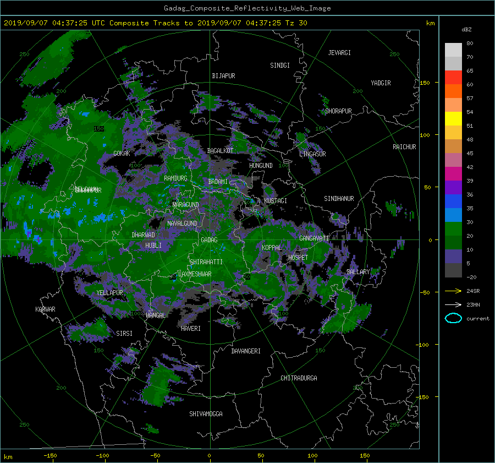Viewport: 495px width, 463px height.
Task: Click the NAVALGUND city label
Action: pos(182,224)
